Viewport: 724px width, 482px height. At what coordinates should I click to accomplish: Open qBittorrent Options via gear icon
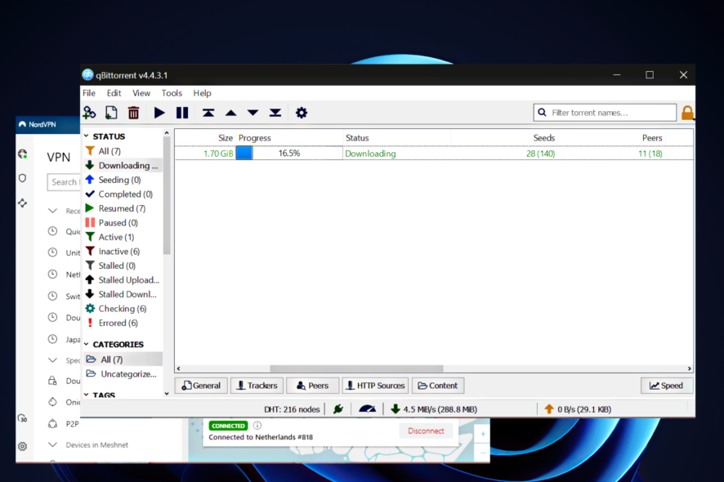click(x=301, y=112)
